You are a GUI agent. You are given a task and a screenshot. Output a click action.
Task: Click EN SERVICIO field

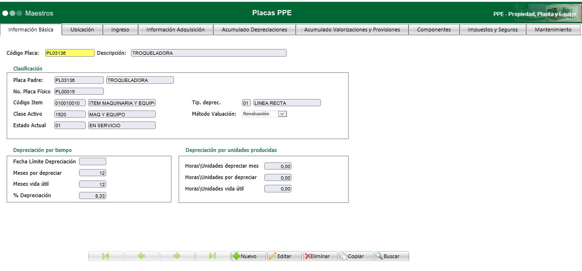coord(122,125)
